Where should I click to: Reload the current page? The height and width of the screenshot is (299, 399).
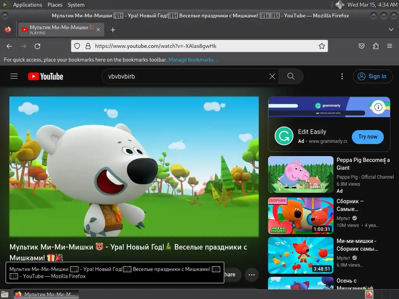click(37, 46)
